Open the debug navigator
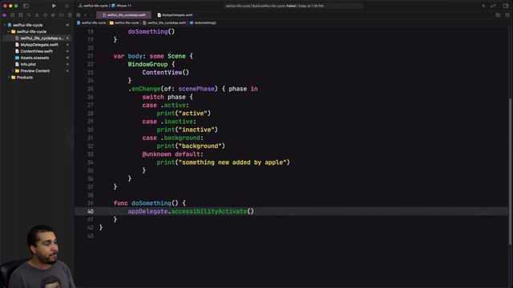The height and width of the screenshot is (288, 513). pos(53,15)
